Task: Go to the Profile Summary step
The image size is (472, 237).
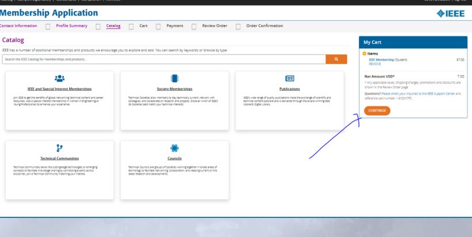Action: coord(72,26)
